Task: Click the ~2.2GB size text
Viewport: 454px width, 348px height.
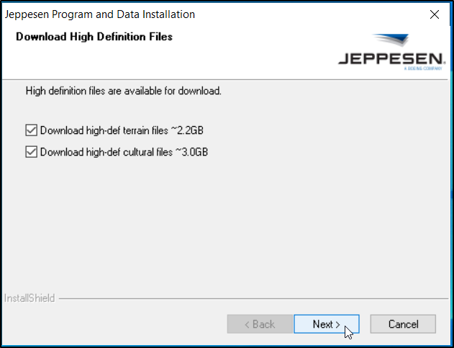Action: coord(191,130)
